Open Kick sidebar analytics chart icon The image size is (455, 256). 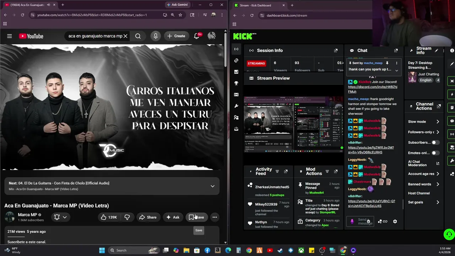(236, 72)
